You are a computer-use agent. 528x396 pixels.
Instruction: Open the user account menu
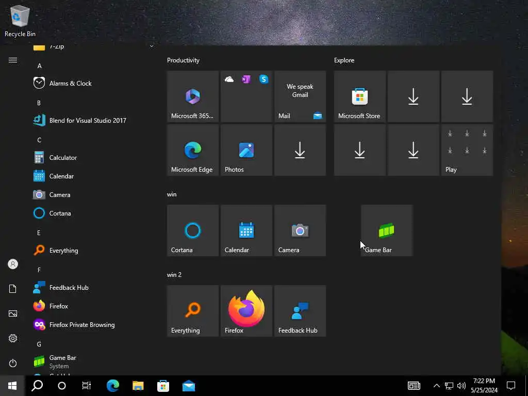point(13,264)
